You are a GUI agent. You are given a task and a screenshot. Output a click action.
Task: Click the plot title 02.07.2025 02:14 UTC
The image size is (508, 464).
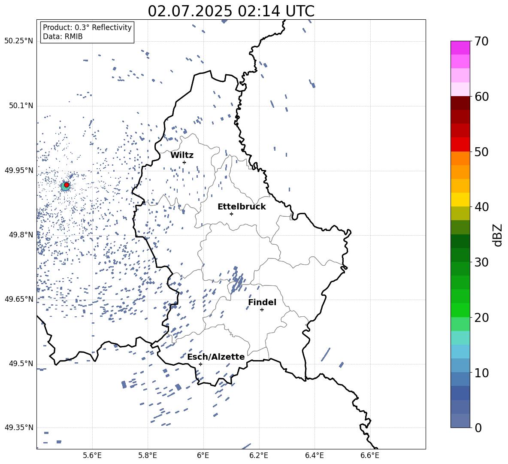pos(231,11)
